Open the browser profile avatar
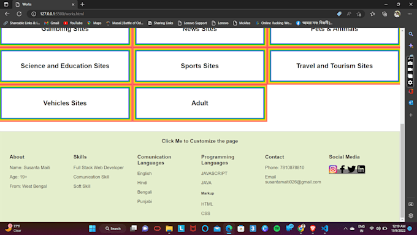The width and height of the screenshot is (417, 235). click(397, 14)
